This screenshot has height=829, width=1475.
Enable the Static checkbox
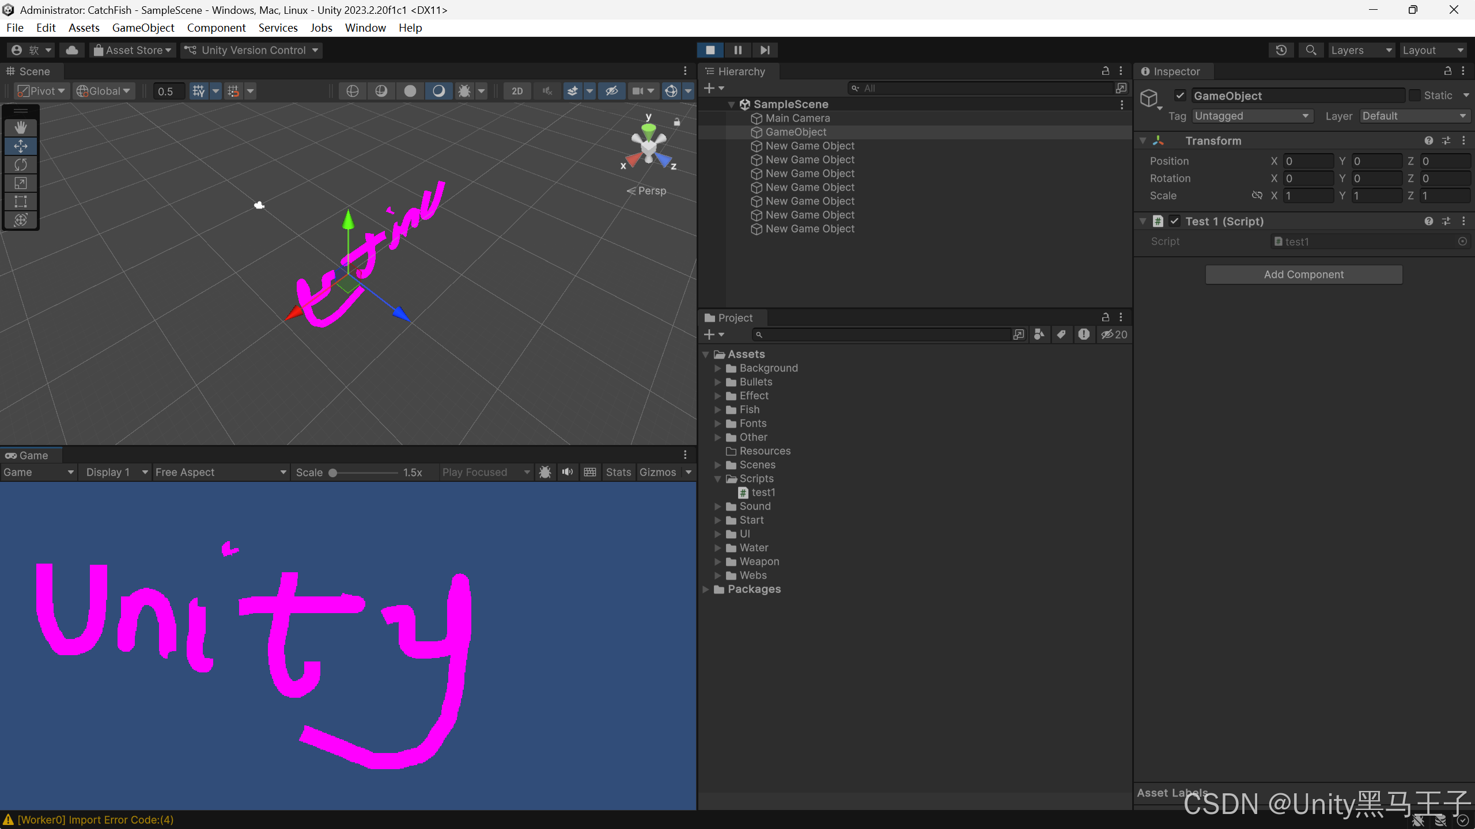1415,96
